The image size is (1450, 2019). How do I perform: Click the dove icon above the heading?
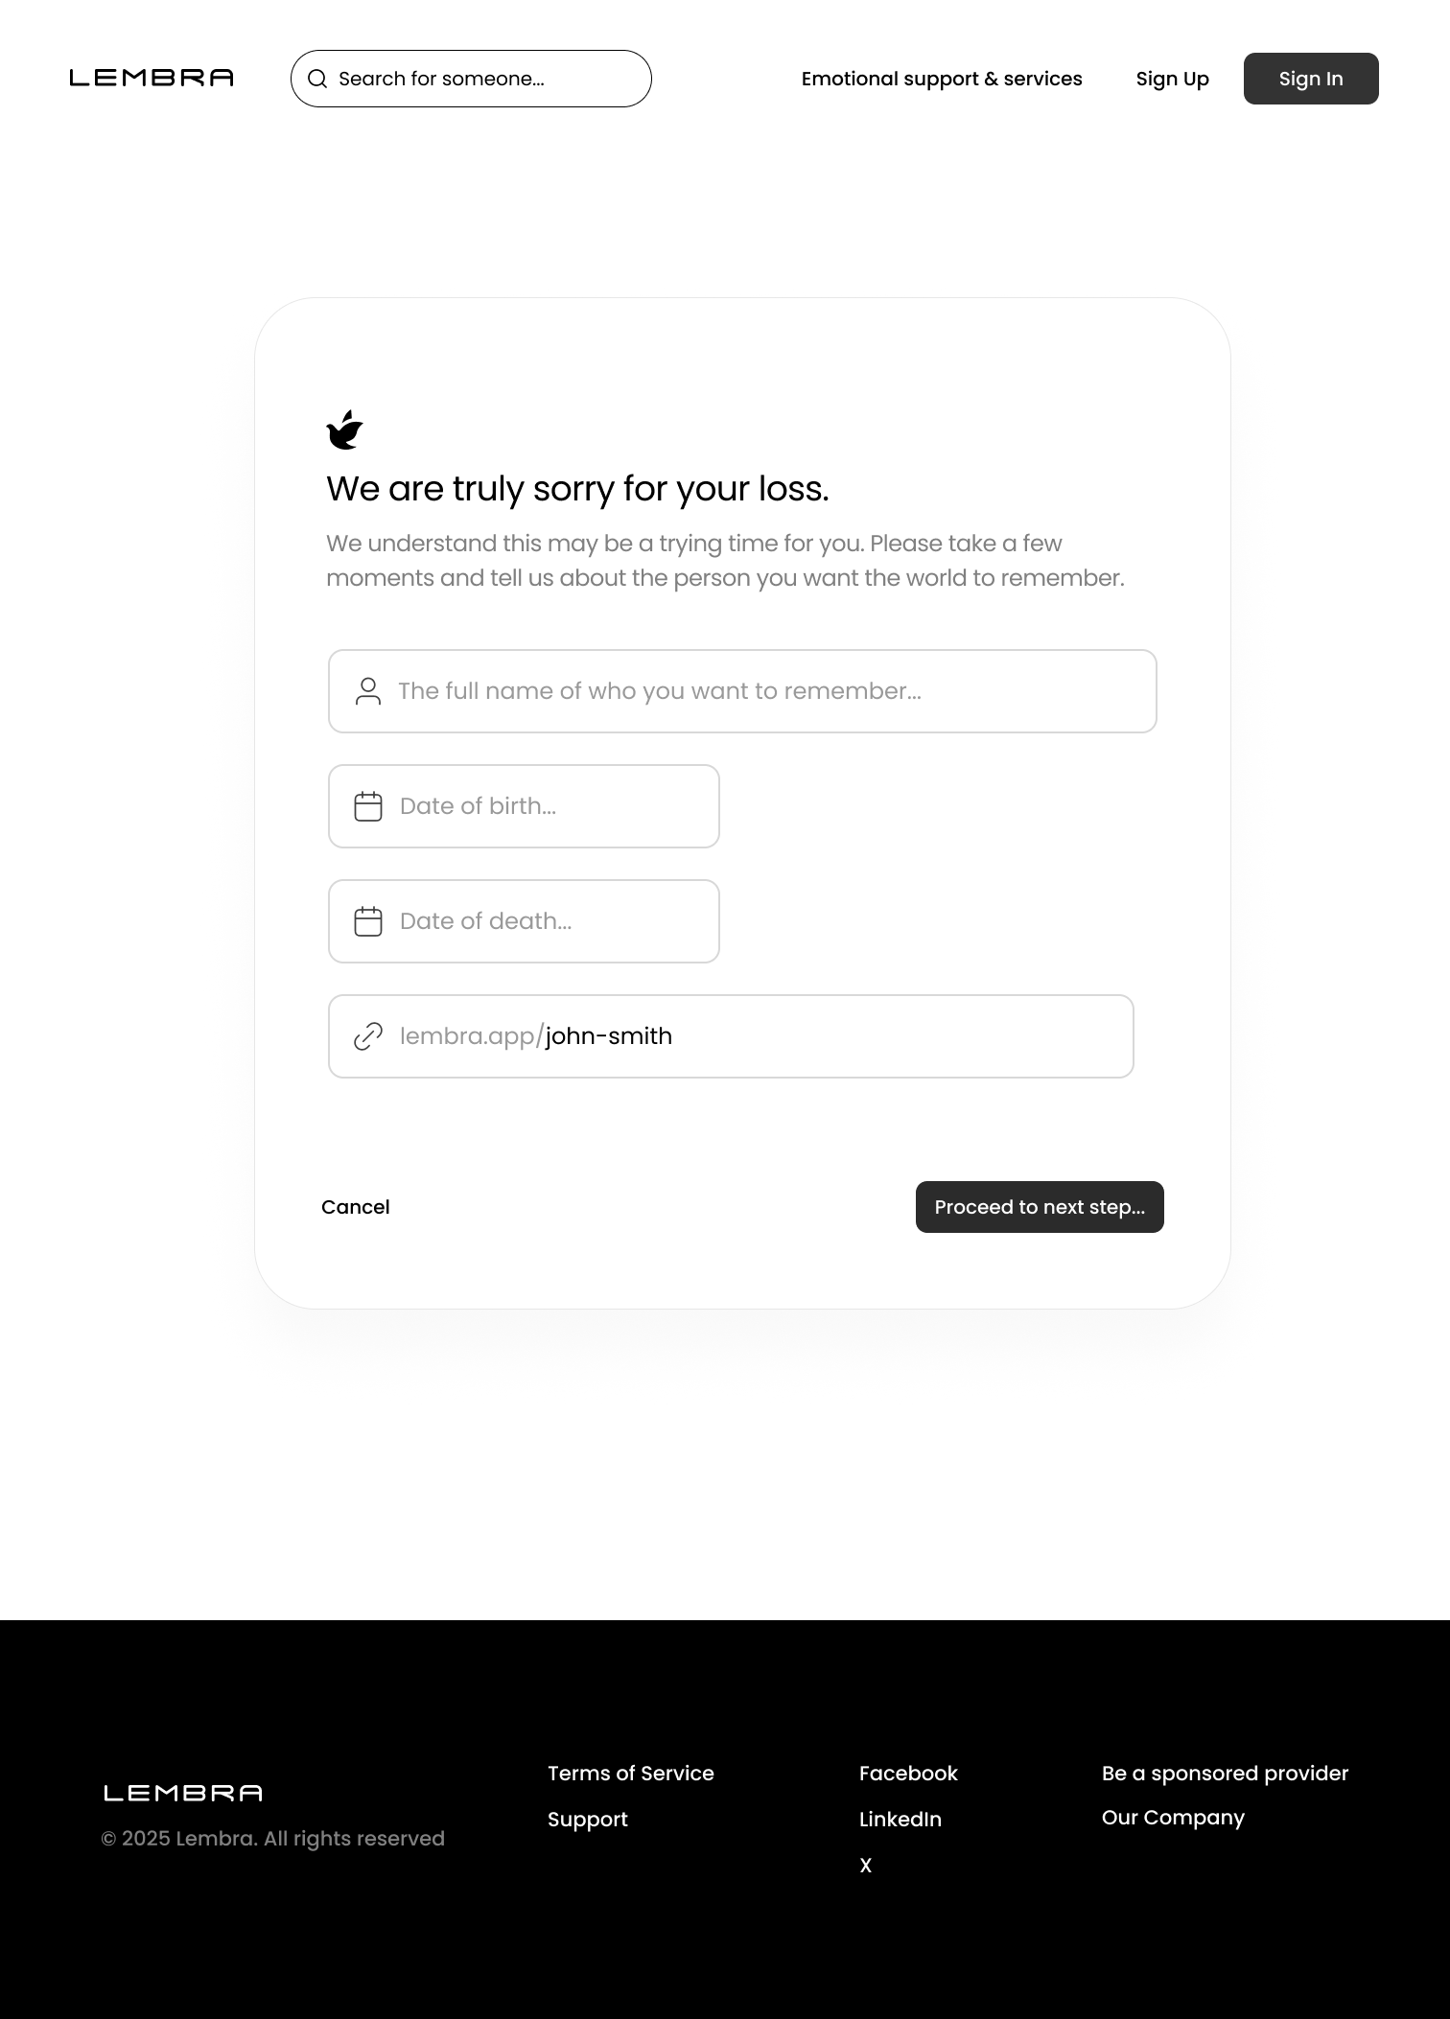pyautogui.click(x=345, y=429)
